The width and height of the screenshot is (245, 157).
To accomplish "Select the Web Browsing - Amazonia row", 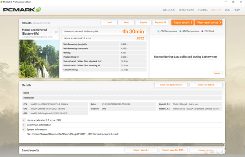I will 104,49.
